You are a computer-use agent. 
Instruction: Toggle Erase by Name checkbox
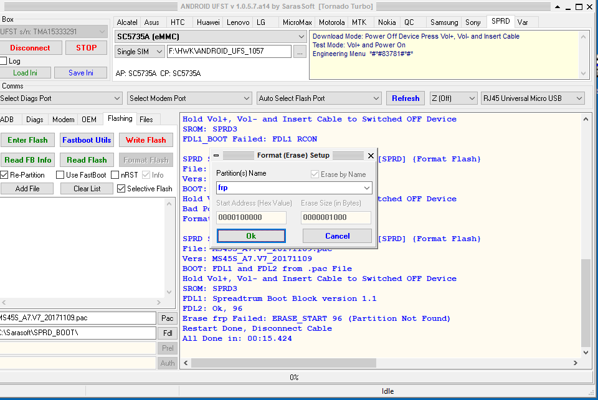click(x=315, y=174)
